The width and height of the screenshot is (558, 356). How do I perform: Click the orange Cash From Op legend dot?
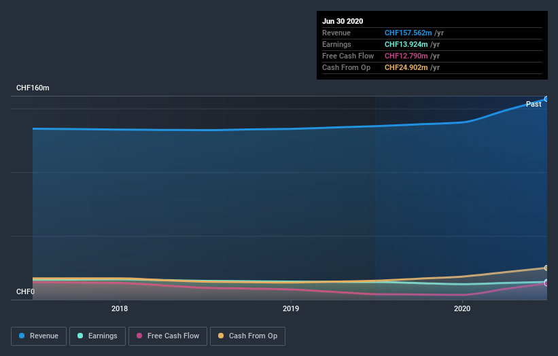tap(221, 336)
